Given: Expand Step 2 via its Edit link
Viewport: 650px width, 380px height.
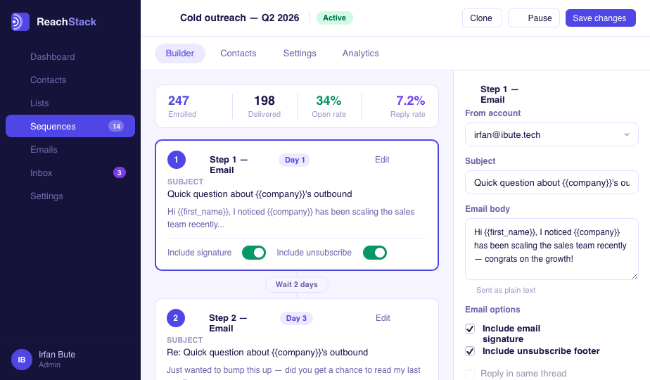Looking at the screenshot, I should [x=383, y=318].
